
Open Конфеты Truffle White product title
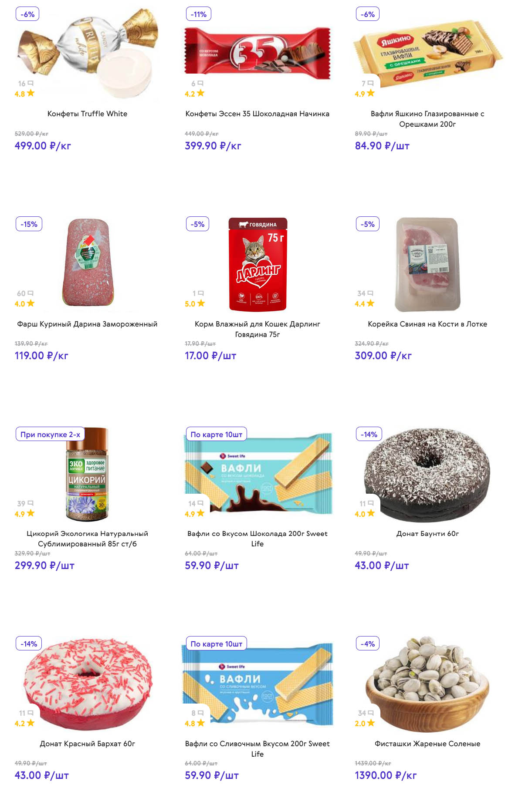coord(87,114)
